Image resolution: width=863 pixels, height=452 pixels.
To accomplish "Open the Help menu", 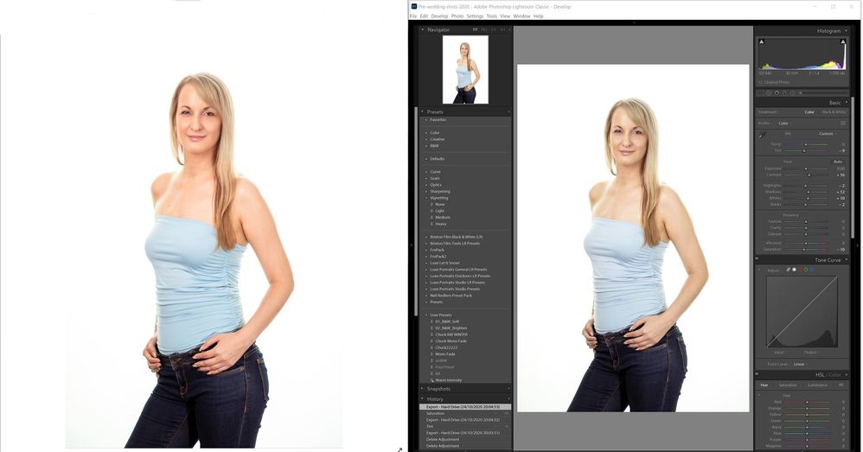I will tap(538, 16).
